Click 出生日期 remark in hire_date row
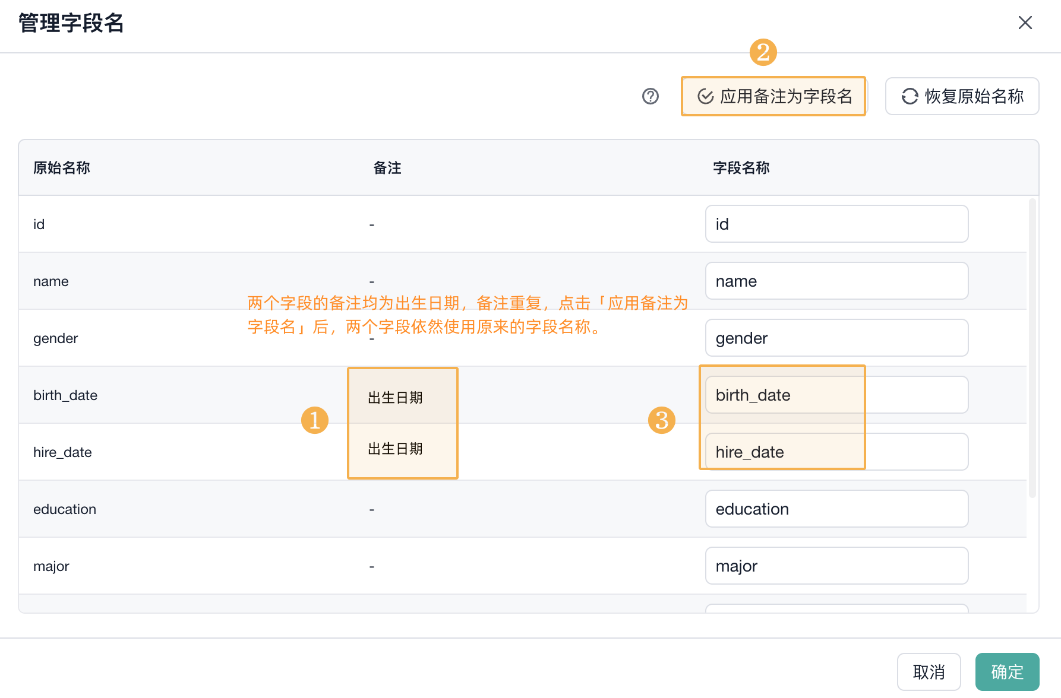The image size is (1061, 698). tap(395, 449)
